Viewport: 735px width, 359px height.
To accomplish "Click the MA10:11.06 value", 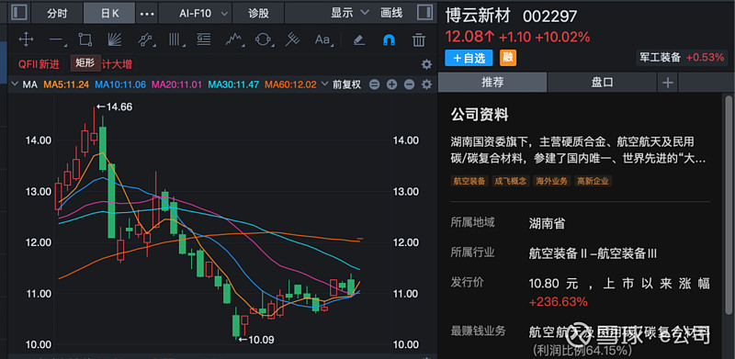I will [120, 84].
